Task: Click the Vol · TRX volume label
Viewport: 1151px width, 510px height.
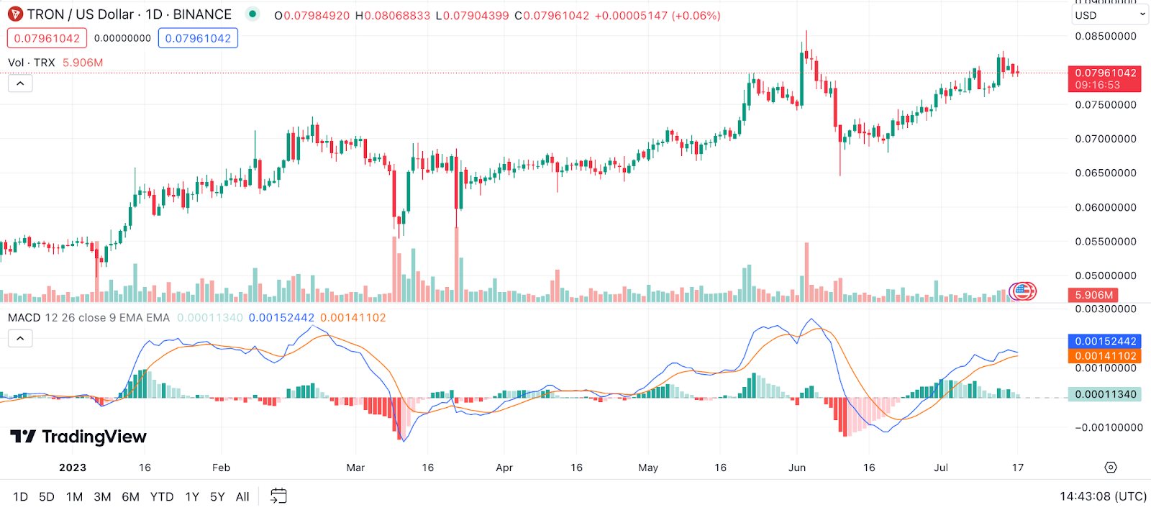Action: coord(32,63)
